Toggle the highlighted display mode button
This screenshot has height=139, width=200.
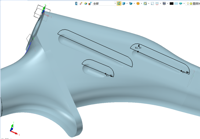pyautogui.click(x=119, y=3)
